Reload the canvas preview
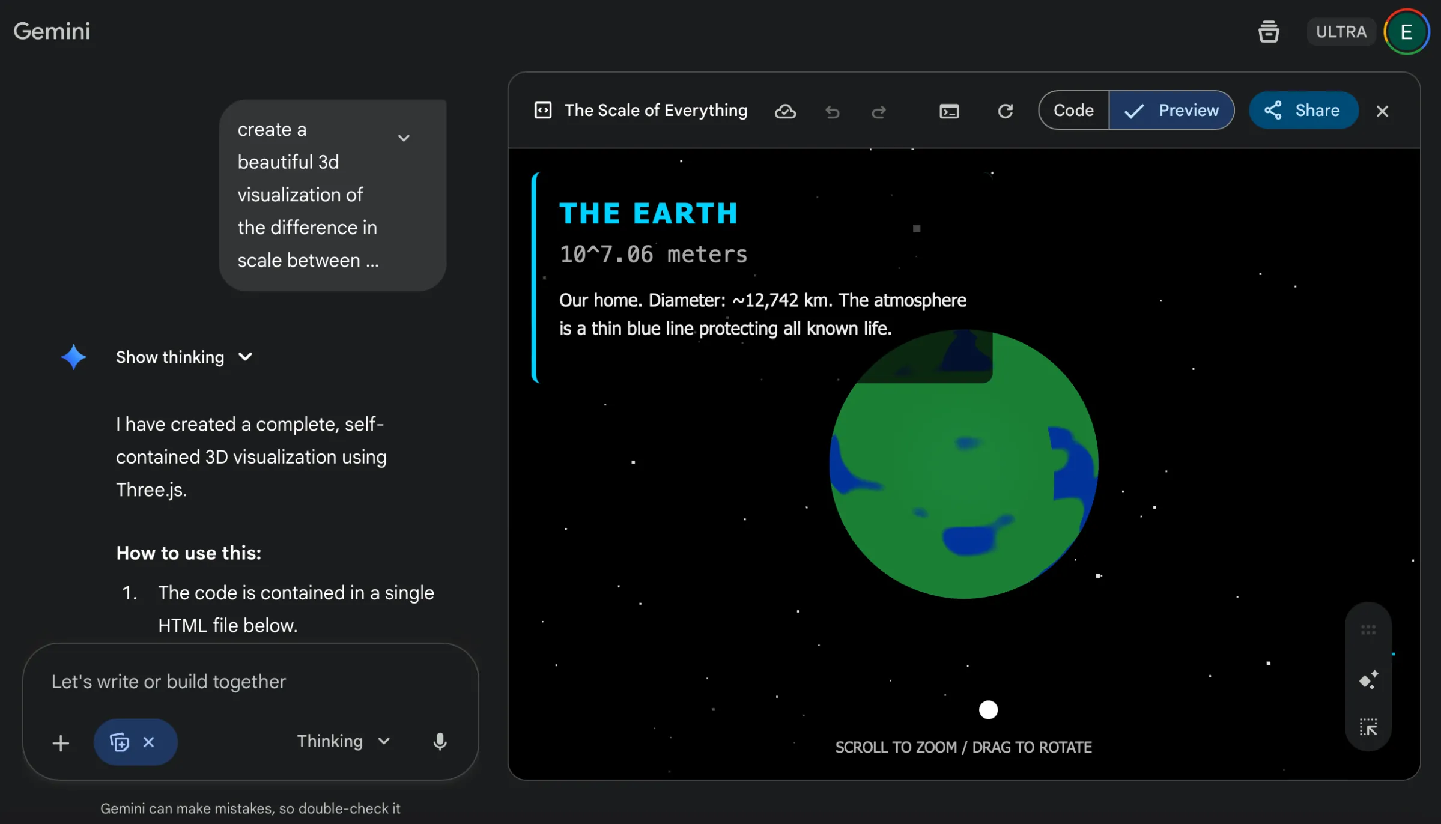 pyautogui.click(x=1005, y=111)
